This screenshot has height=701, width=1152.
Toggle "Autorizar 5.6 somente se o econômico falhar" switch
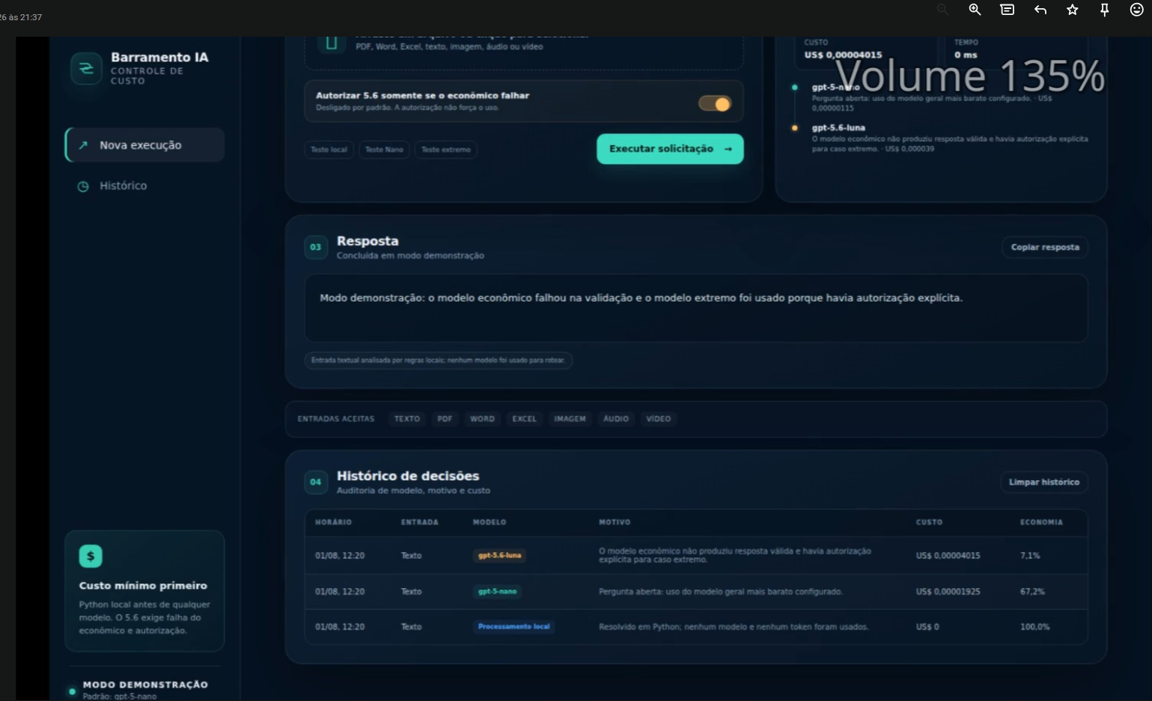(715, 104)
